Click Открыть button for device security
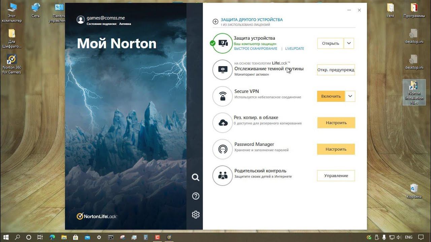 pyautogui.click(x=330, y=43)
